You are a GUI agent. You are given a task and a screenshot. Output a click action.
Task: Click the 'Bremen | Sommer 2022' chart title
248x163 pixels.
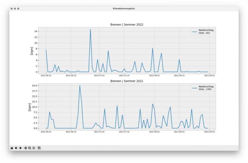click(x=127, y=25)
